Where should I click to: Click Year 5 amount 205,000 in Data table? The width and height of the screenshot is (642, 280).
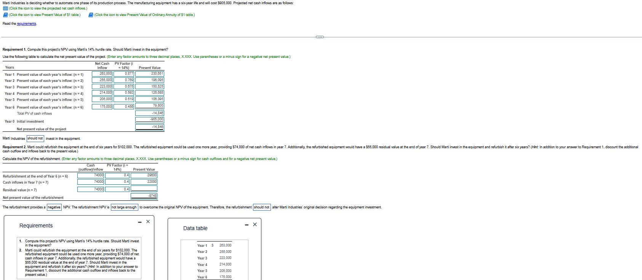225,271
